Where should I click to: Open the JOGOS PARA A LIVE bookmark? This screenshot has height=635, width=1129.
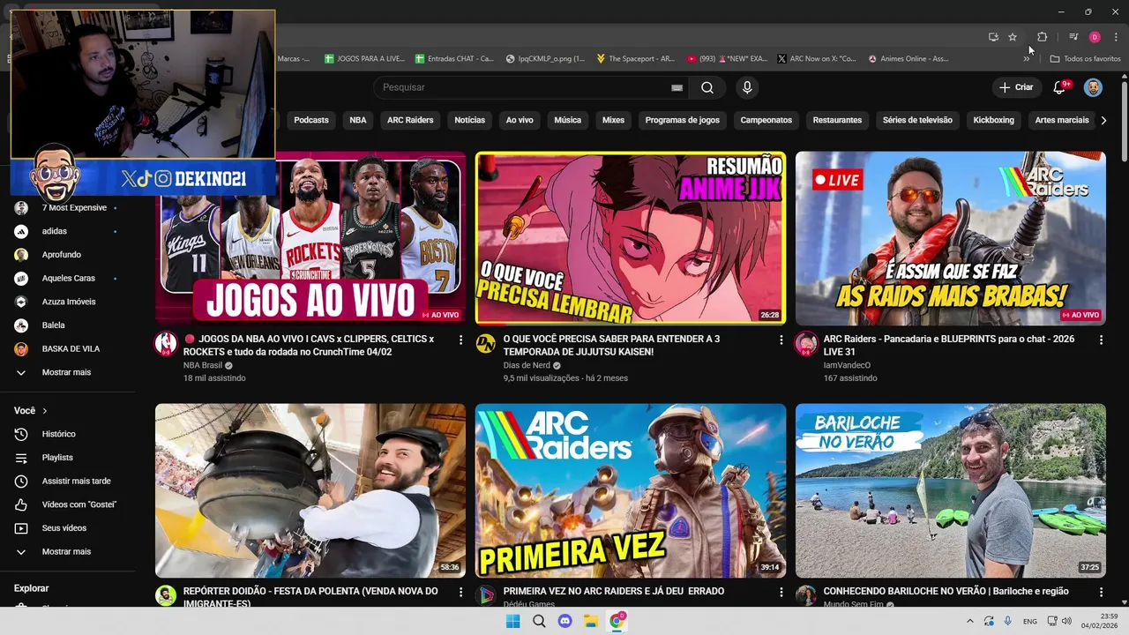pos(364,59)
